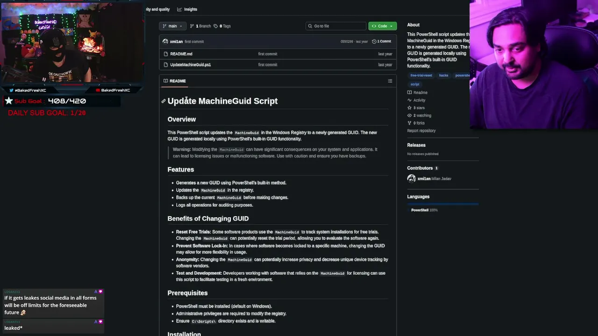Click the star icon beside Sub Goal
Image resolution: width=598 pixels, height=336 pixels.
click(x=9, y=101)
